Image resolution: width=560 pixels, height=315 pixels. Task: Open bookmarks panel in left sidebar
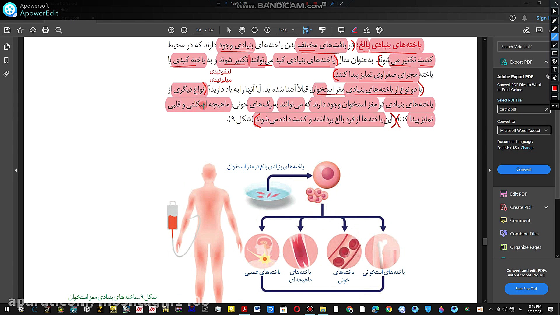(x=6, y=60)
